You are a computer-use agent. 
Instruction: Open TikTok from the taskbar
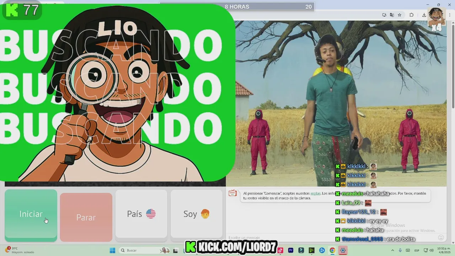pyautogui.click(x=280, y=250)
